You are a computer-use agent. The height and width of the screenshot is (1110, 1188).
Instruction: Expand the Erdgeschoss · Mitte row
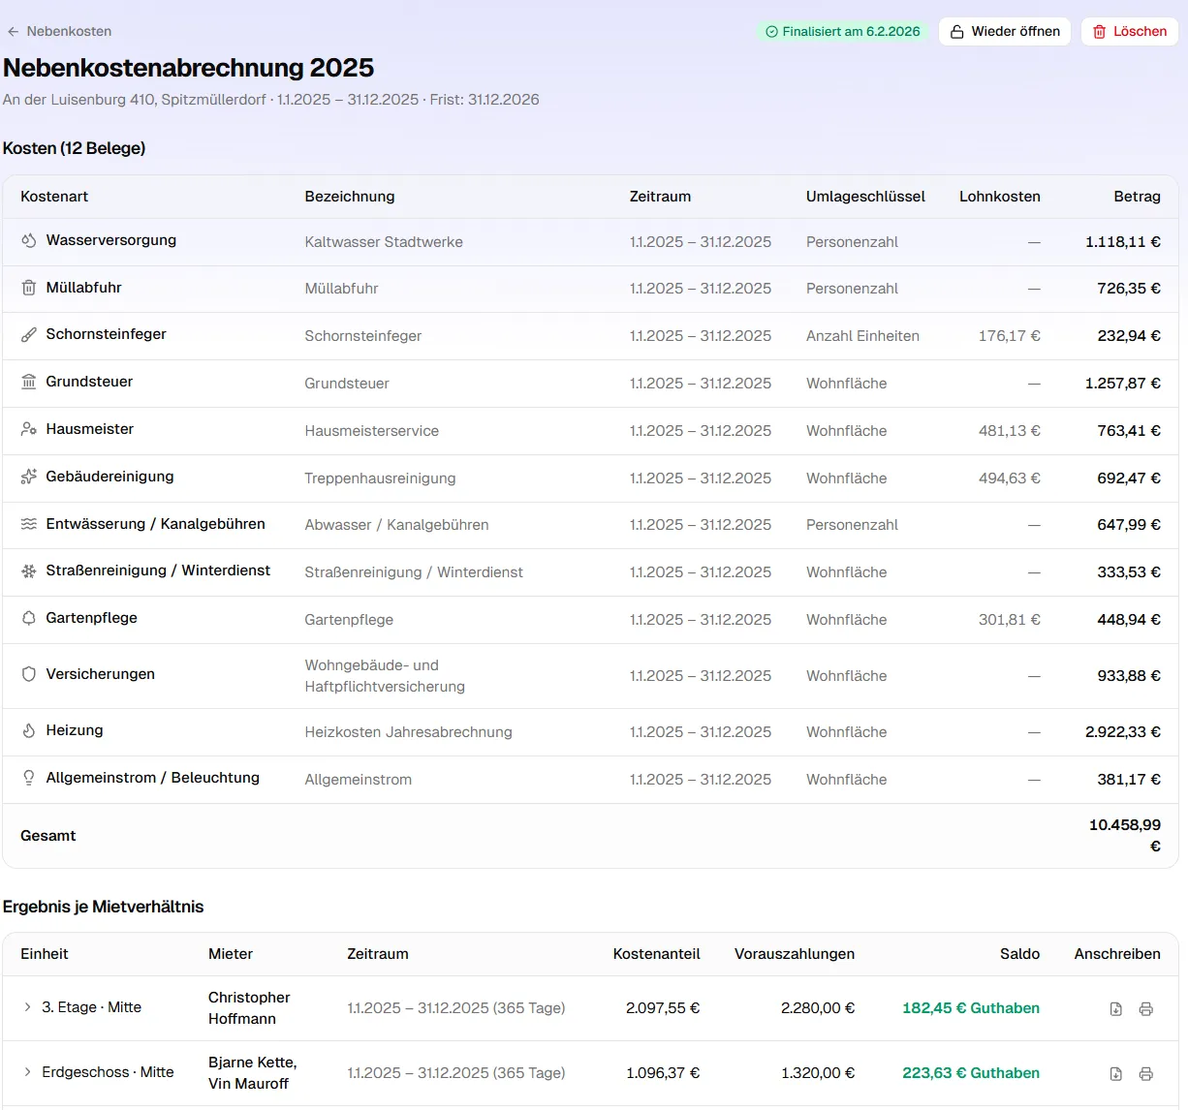(x=27, y=1072)
